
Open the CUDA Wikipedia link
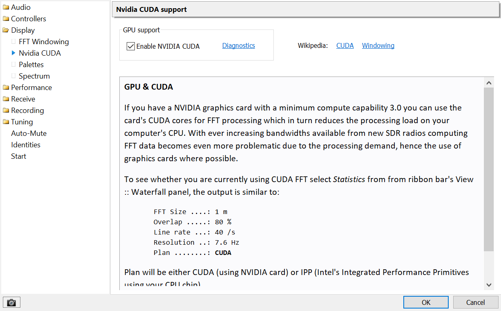click(345, 46)
